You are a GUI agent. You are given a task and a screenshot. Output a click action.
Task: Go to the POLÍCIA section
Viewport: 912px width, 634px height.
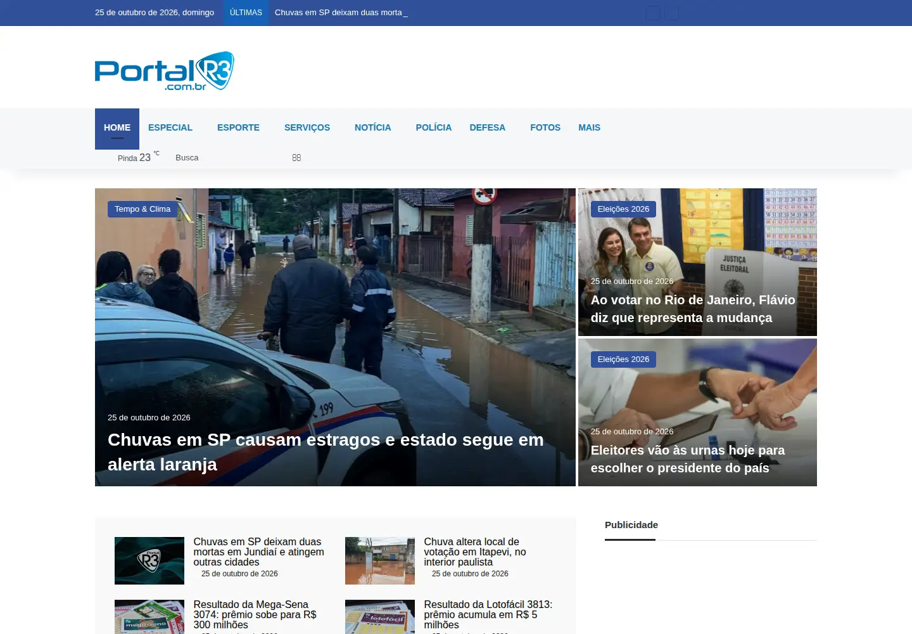pos(434,127)
